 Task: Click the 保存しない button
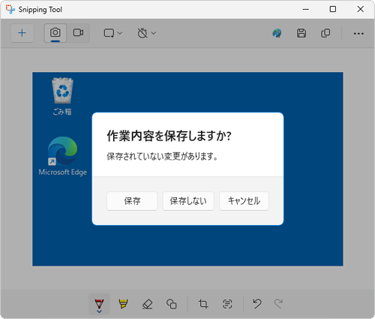[188, 201]
